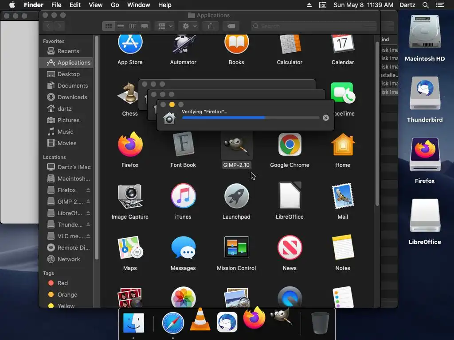
Task: Select the Maps app icon
Action: tap(130, 247)
